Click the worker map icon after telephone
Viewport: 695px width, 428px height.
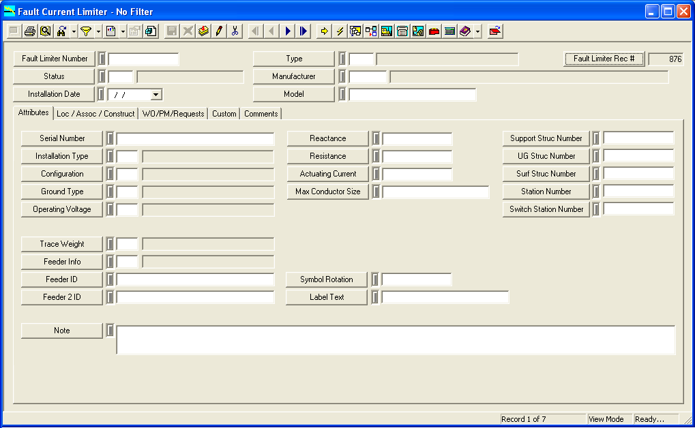tap(418, 31)
